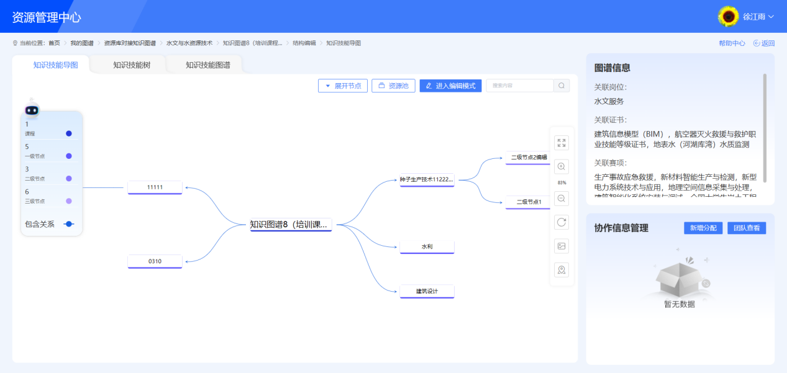Toggle the 三级节点 color dot in legend
The image size is (787, 373).
point(68,201)
